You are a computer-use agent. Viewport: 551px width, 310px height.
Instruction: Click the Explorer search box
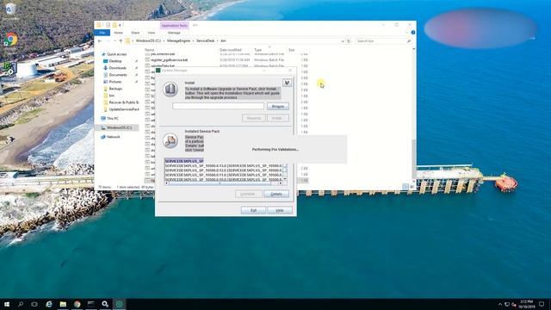coord(382,41)
